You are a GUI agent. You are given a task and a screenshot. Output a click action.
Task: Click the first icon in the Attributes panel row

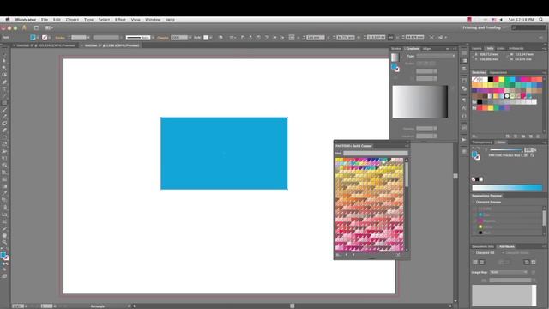(x=475, y=262)
